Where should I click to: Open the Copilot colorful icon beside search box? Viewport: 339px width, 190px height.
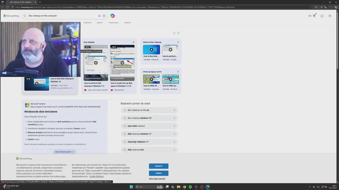pyautogui.click(x=113, y=16)
